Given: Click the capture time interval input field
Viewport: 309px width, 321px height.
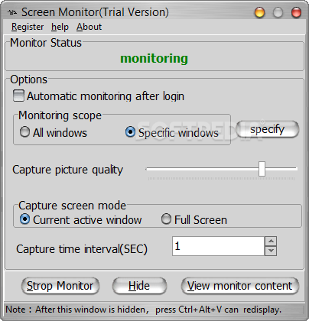Looking at the screenshot, I should tap(218, 246).
